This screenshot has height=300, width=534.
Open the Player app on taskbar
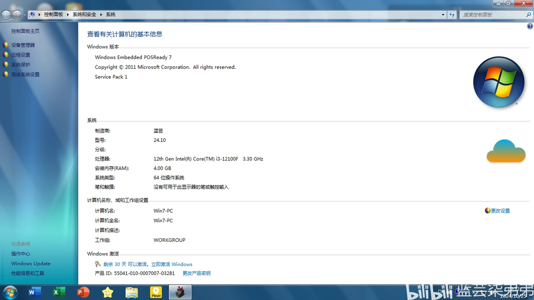[x=156, y=292]
